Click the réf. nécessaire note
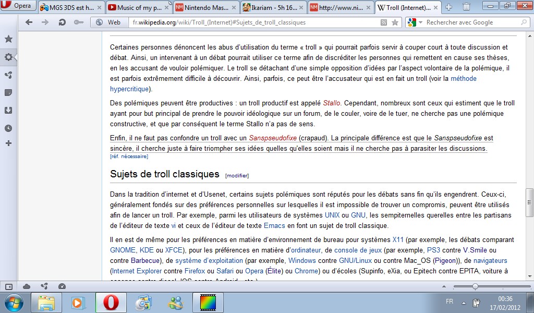Image resolution: width=534 pixels, height=313 pixels. tap(129, 156)
